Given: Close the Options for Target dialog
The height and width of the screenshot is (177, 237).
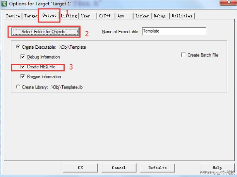Looking at the screenshot, I should (228, 2).
